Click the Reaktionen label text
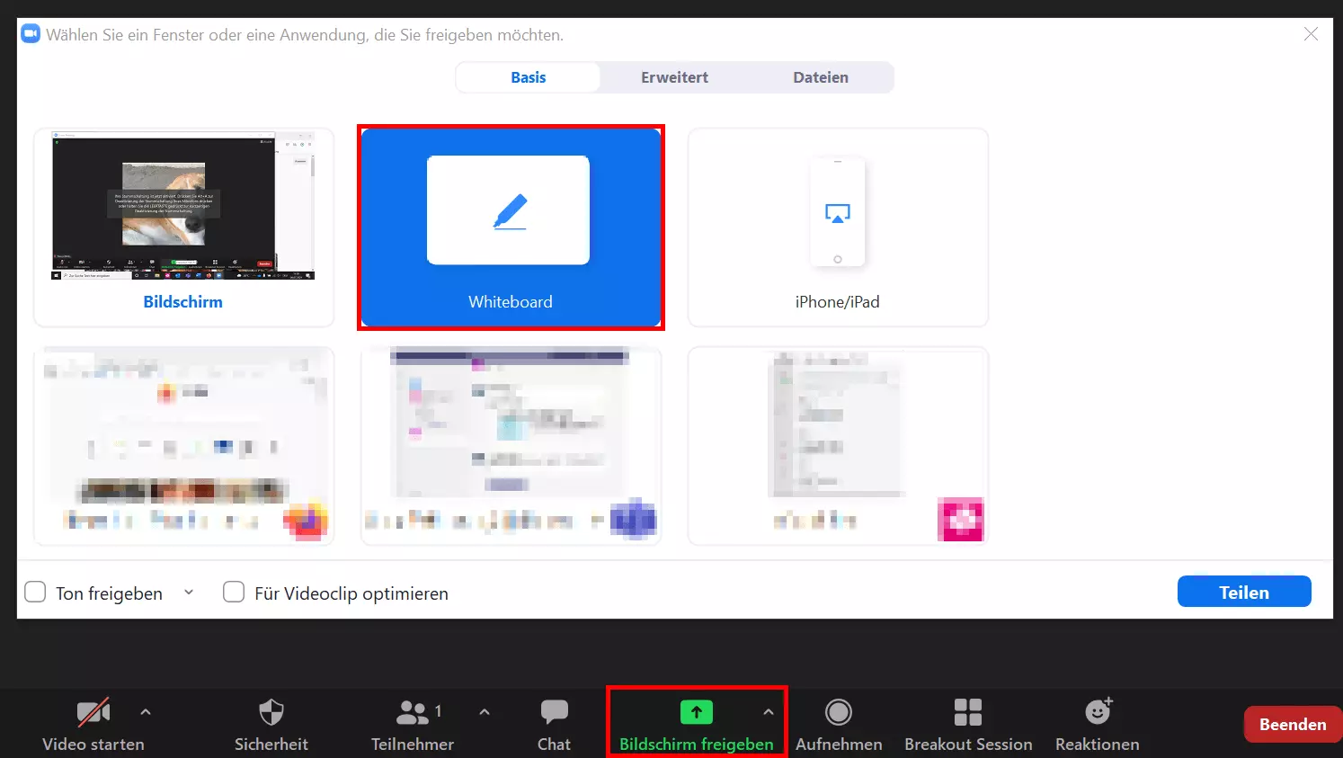 [x=1098, y=745]
